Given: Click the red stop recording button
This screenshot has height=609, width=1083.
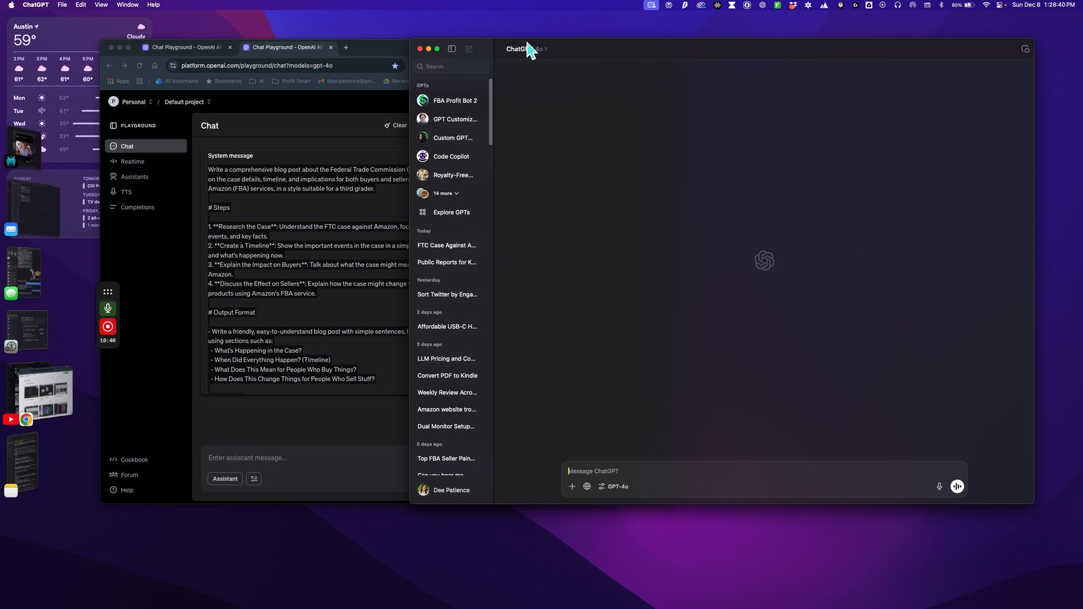Looking at the screenshot, I should (108, 326).
